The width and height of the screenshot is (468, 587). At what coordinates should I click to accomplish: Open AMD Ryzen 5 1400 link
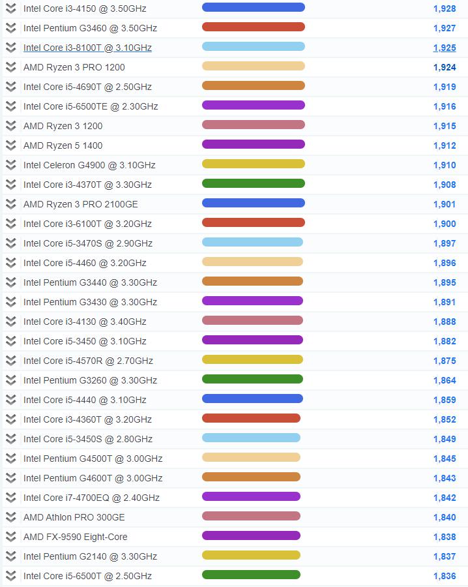point(63,145)
